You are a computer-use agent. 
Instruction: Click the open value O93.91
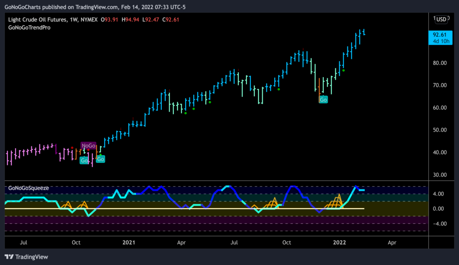pos(109,20)
